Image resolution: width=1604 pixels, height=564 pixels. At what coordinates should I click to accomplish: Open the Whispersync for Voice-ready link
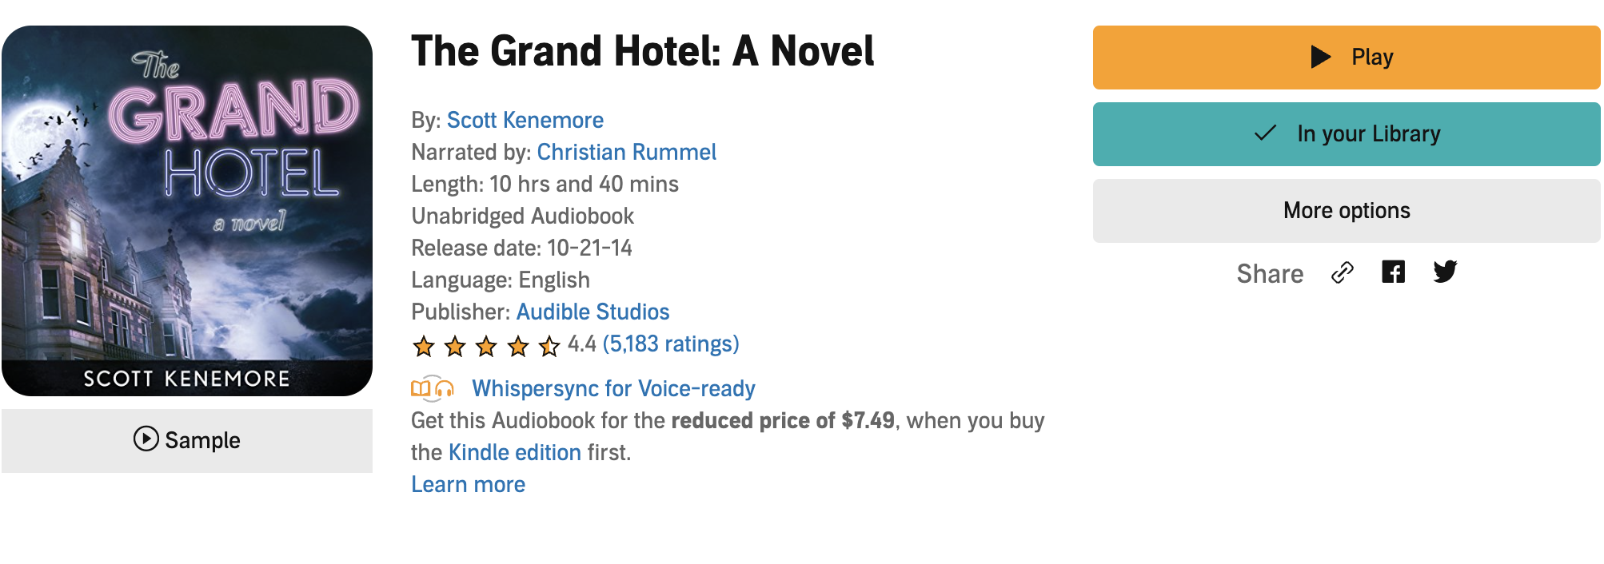pyautogui.click(x=612, y=388)
